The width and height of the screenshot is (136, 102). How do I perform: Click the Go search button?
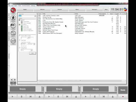click(x=33, y=53)
